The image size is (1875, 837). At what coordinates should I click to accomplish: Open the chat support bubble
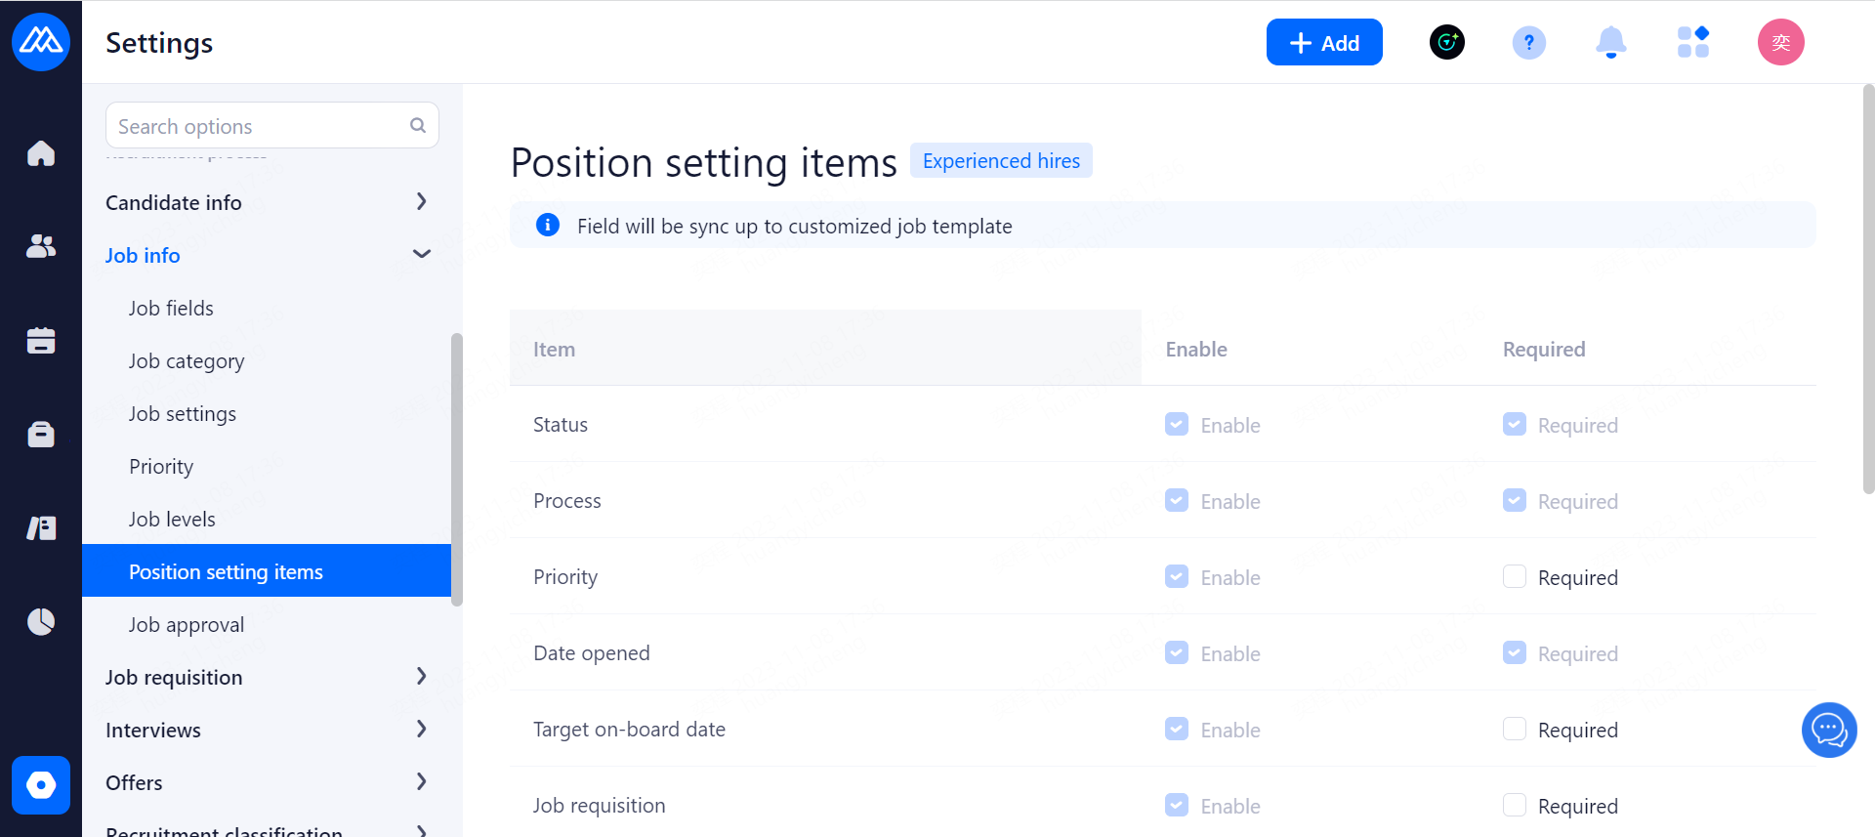pyautogui.click(x=1828, y=730)
